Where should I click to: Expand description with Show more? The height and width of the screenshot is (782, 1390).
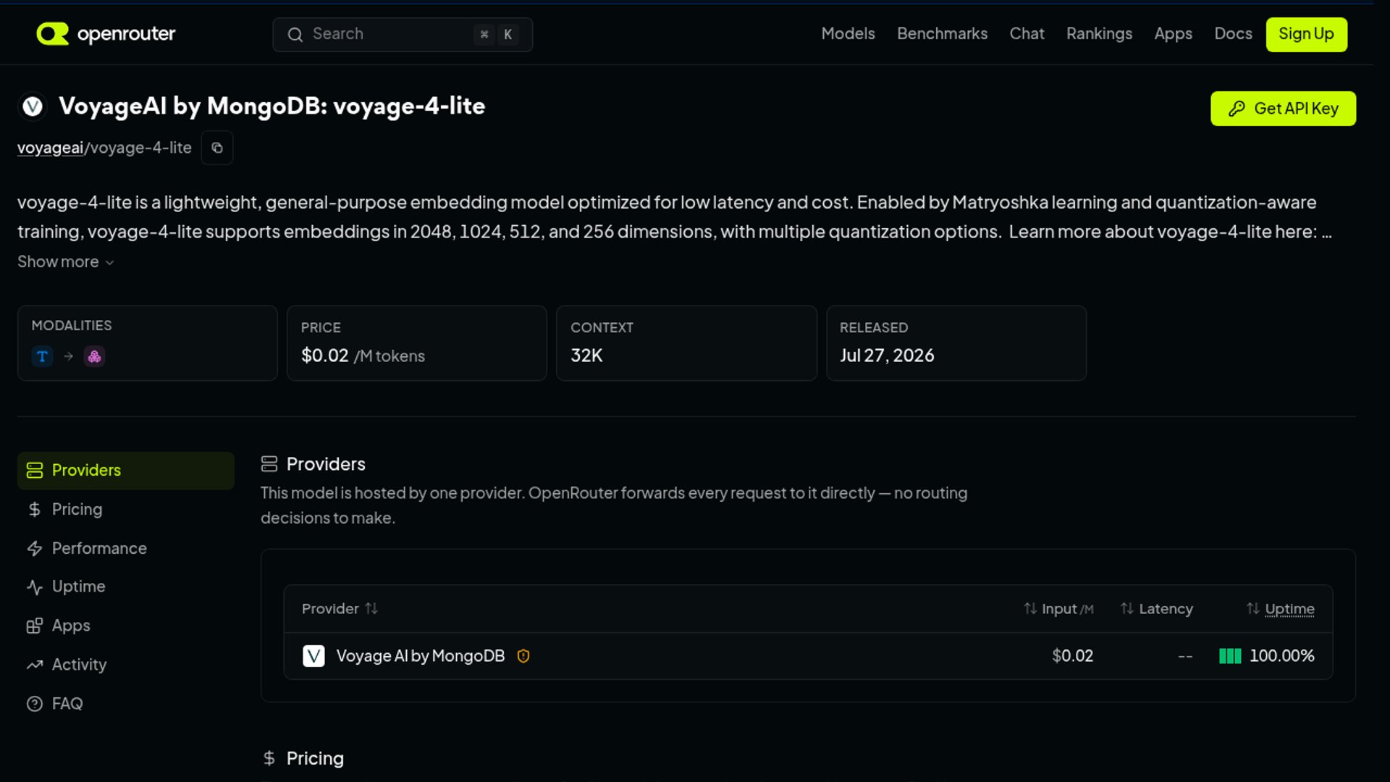click(66, 262)
